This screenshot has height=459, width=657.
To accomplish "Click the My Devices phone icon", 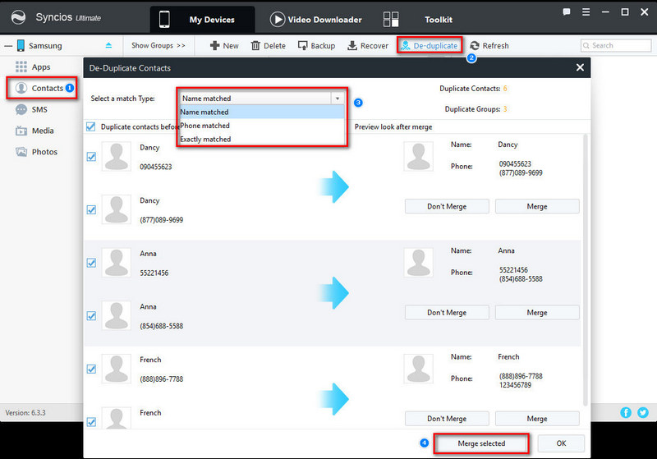I will (x=164, y=19).
